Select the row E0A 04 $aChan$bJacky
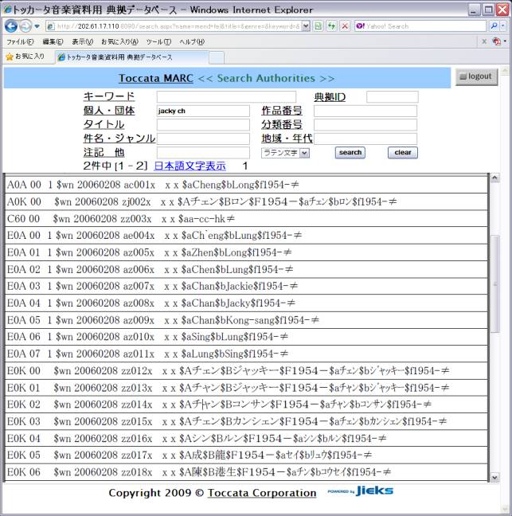 pyautogui.click(x=246, y=303)
